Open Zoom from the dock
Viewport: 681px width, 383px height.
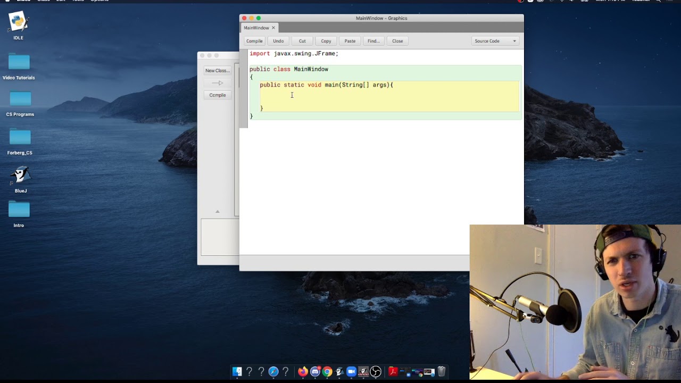[351, 372]
